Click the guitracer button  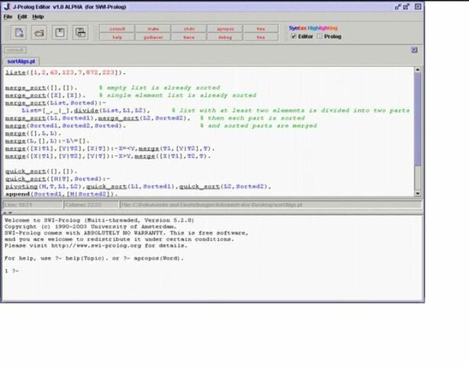point(153,37)
